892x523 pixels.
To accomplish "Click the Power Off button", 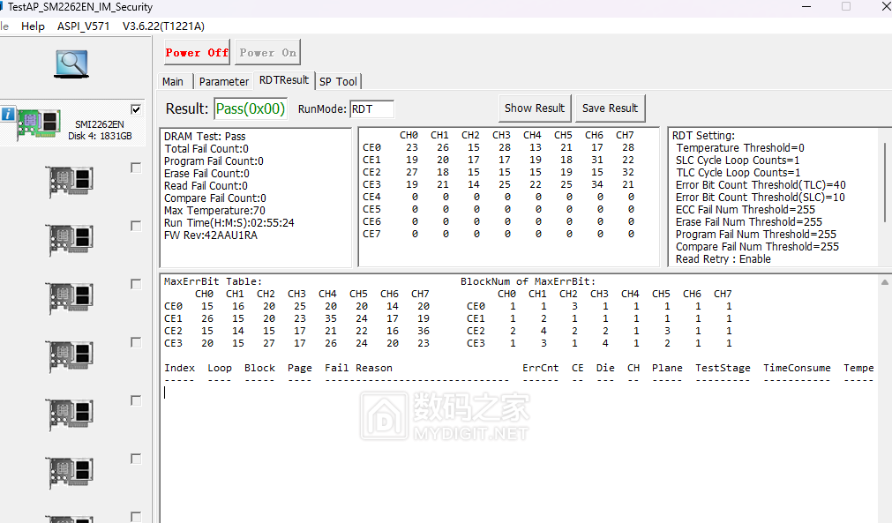I will [x=198, y=52].
